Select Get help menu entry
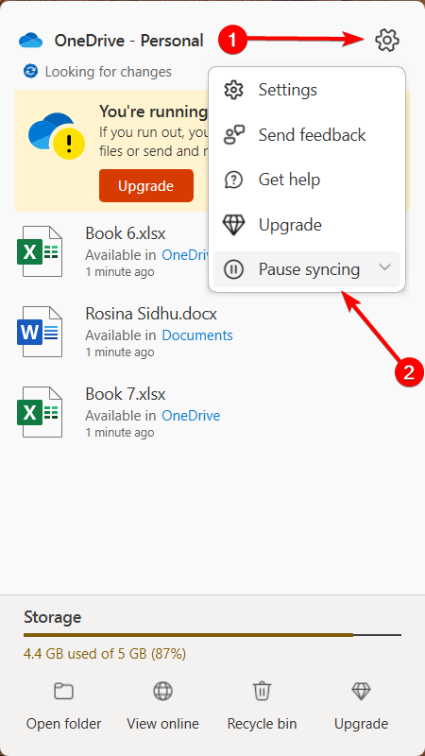Image resolution: width=425 pixels, height=756 pixels. [307, 180]
